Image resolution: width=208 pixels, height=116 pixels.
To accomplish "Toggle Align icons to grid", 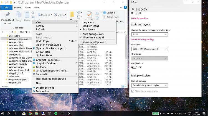I will (98, 38).
